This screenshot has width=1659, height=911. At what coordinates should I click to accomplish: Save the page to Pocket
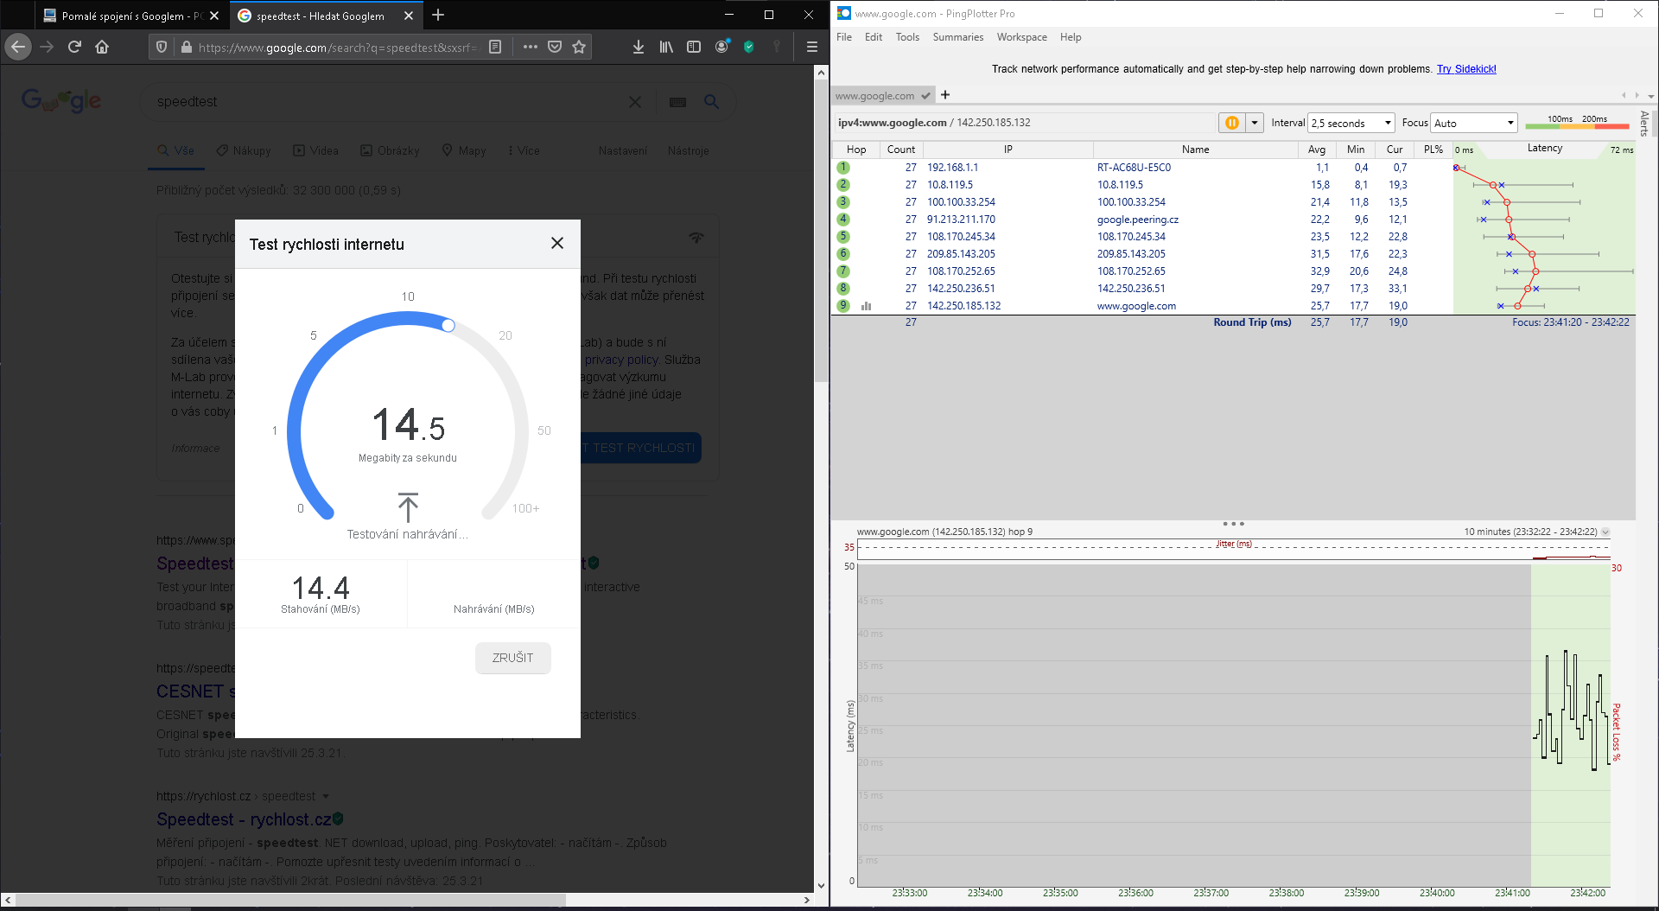coord(555,47)
